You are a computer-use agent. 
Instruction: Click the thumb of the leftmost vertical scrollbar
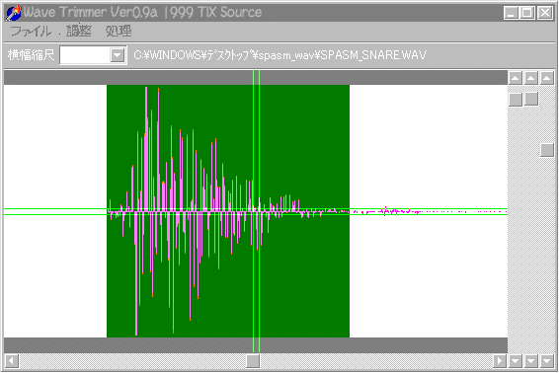516,100
